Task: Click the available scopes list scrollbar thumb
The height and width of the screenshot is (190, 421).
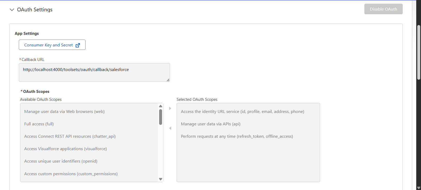Action: [160, 117]
